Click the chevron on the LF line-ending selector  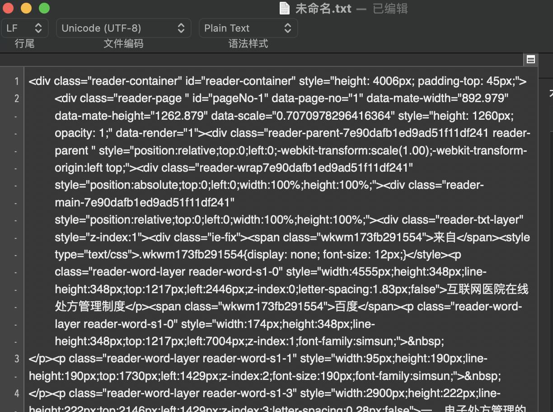38,28
